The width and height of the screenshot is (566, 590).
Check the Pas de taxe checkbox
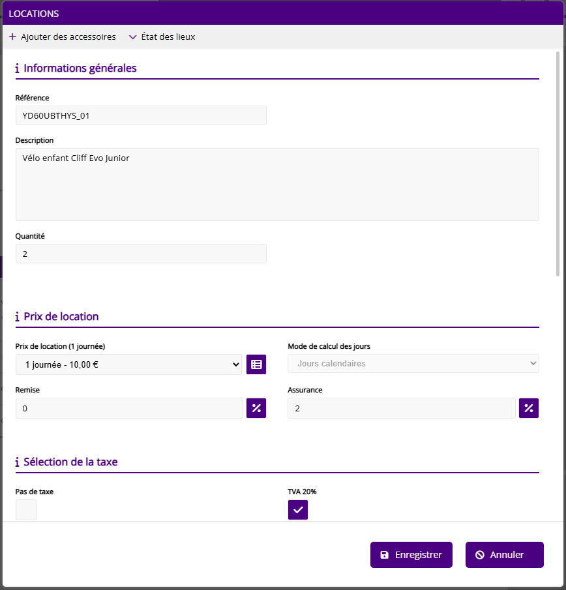pos(26,510)
